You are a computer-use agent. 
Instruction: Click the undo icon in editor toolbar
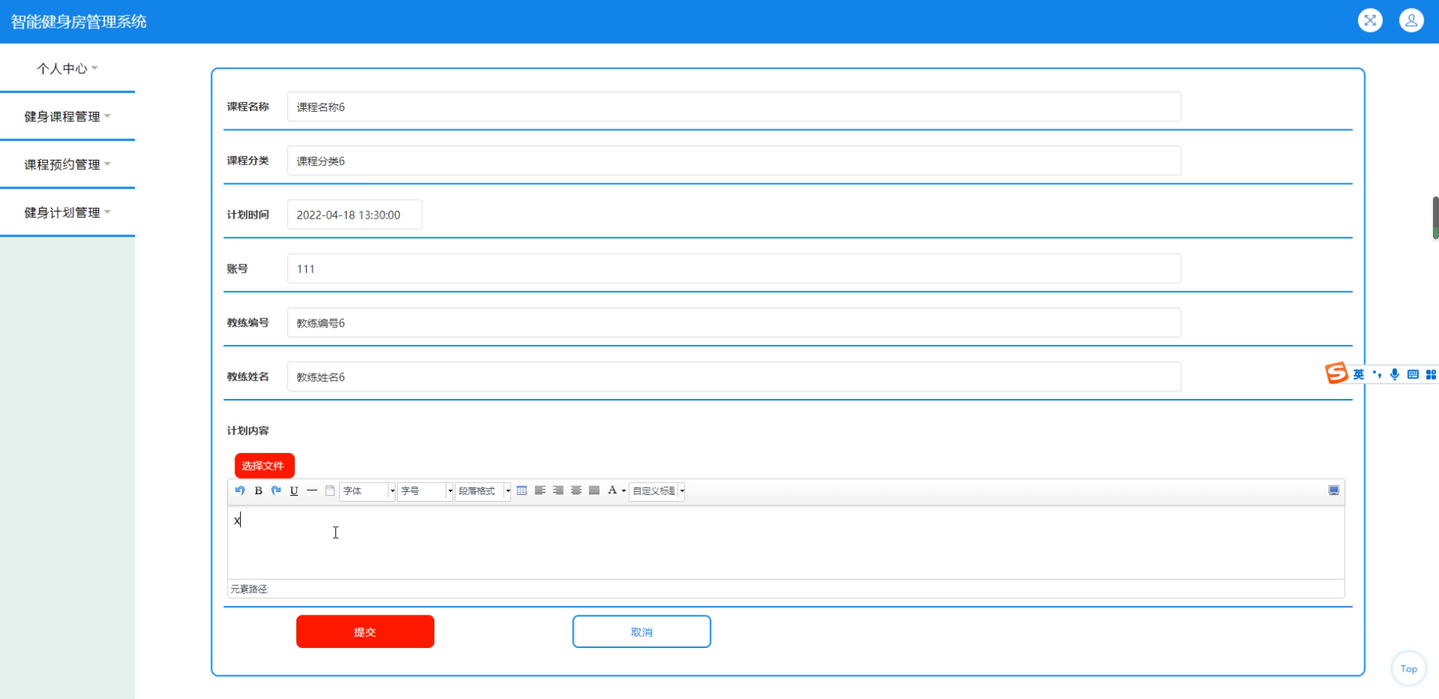(240, 490)
